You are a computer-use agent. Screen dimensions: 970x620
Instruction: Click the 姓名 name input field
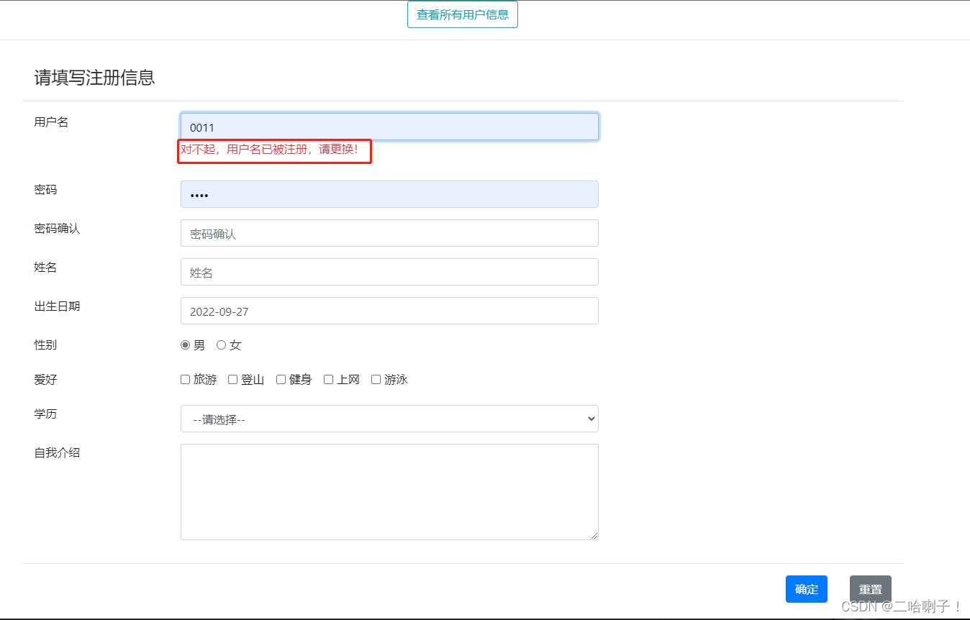(389, 272)
